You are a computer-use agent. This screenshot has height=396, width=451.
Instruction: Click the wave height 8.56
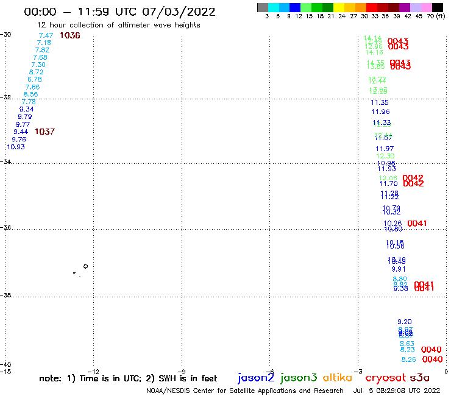point(30,94)
